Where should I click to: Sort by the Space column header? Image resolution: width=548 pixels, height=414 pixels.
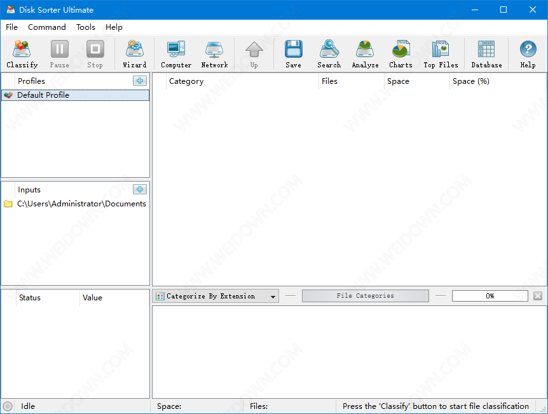(x=416, y=81)
